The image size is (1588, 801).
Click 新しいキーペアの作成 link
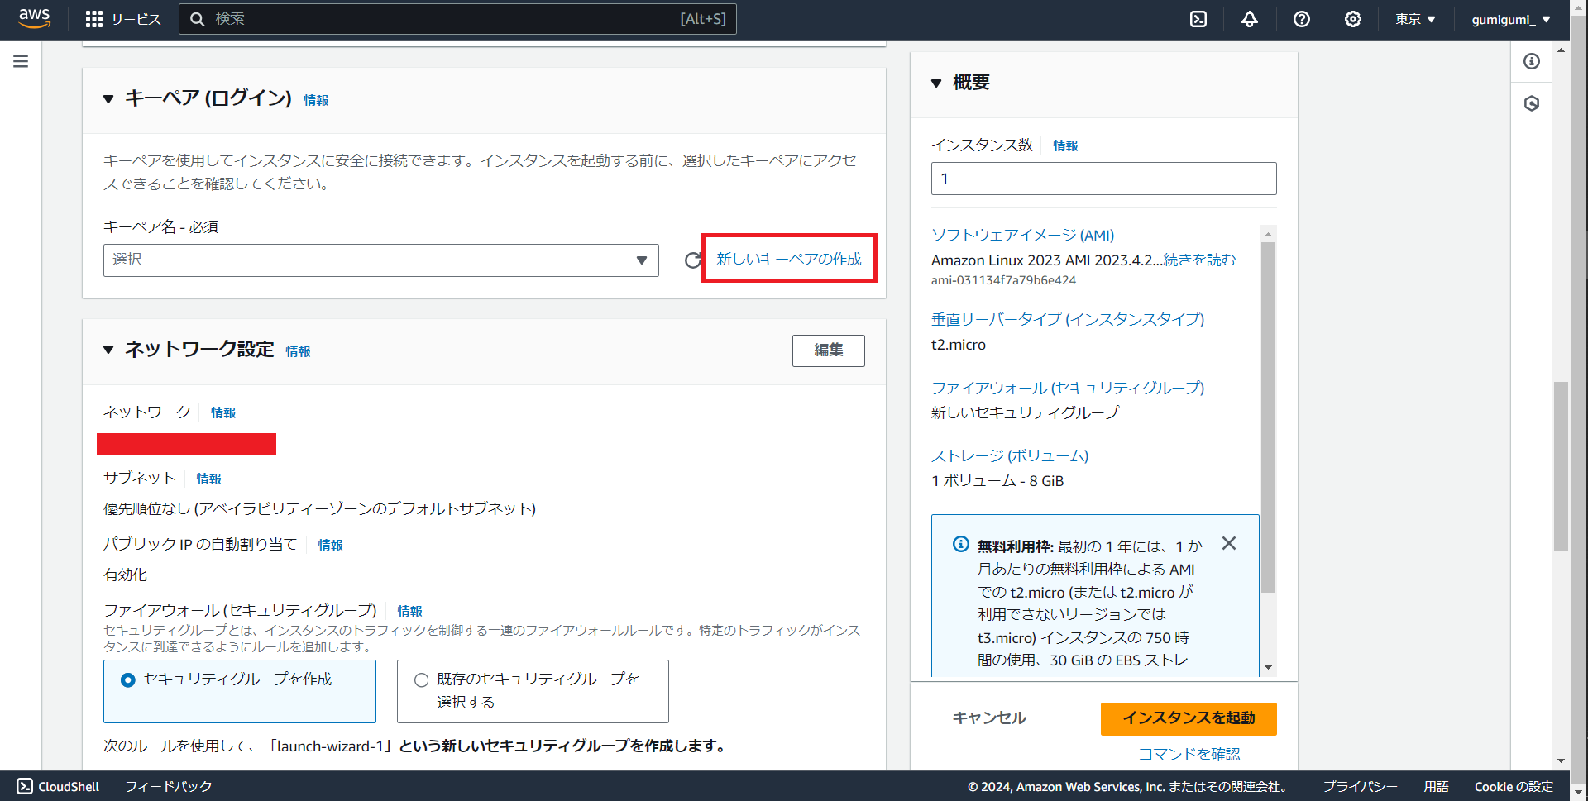point(787,258)
